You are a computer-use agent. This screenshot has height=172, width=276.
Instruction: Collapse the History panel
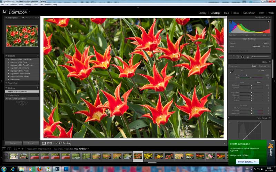(6, 88)
